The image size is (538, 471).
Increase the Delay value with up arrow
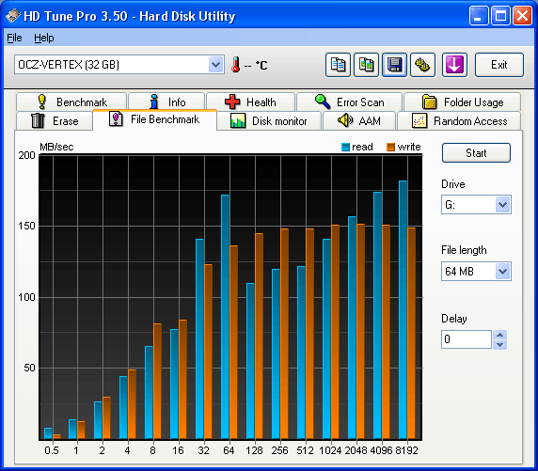tap(500, 335)
